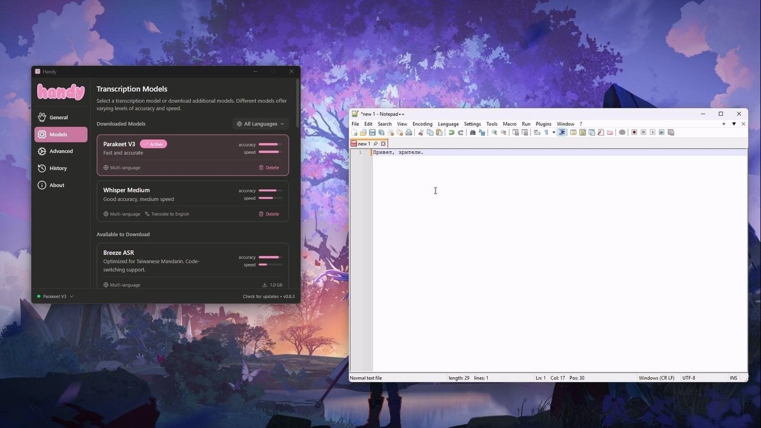Click the Find binoculars toolbar icon

pos(472,133)
